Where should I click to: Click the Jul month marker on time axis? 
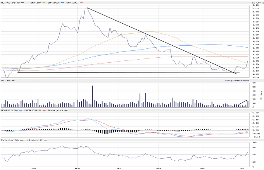35,168
